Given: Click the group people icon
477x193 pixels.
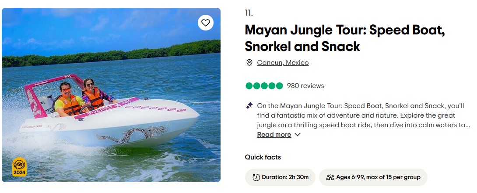Looking at the screenshot, I should pyautogui.click(x=330, y=177).
